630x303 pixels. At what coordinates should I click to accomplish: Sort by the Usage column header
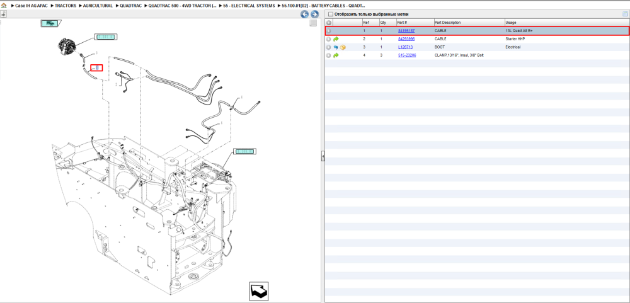566,23
